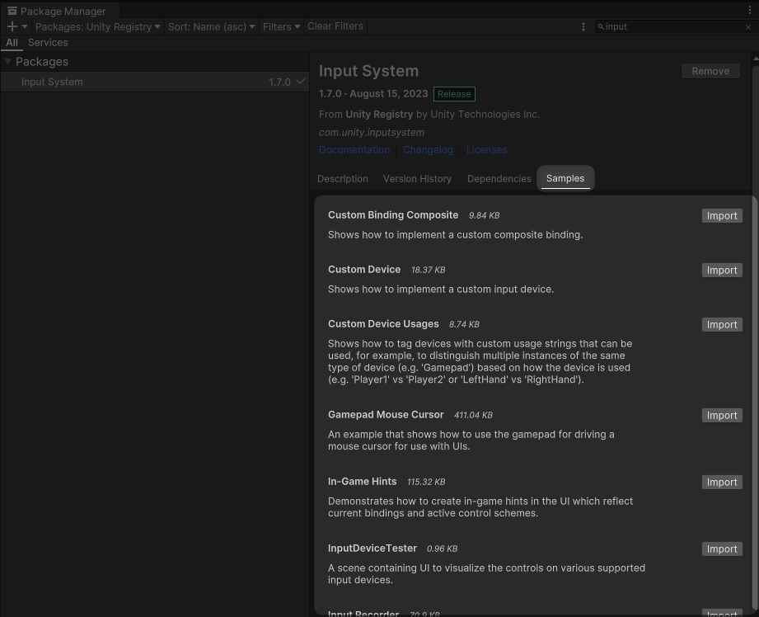Import the Custom Device sample

722,270
